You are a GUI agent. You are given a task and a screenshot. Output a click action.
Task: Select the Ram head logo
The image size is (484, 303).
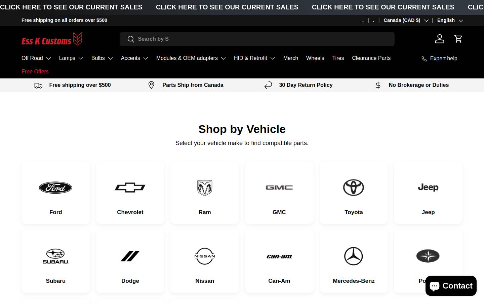pyautogui.click(x=205, y=188)
